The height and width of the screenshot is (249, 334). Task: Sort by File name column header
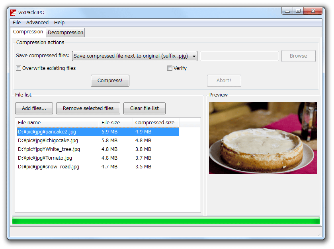tap(57, 123)
